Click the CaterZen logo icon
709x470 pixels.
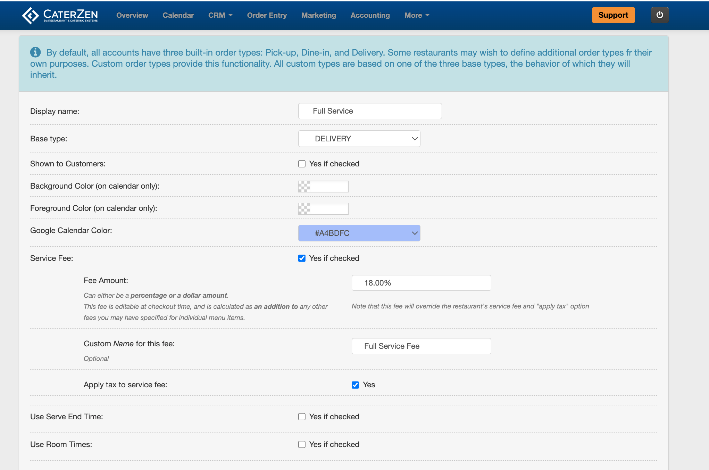click(x=31, y=15)
